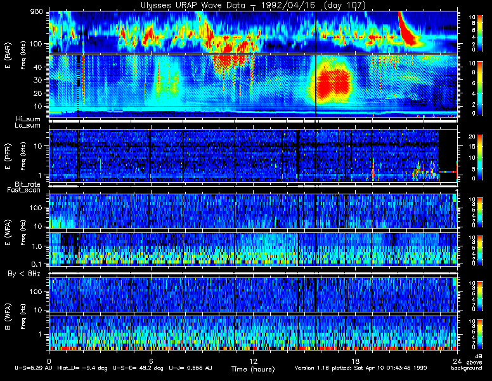Viewport: 492px width, 381px height.
Task: Select the 'U-S-E= 48.2 deg' footer value
Action: [x=138, y=368]
